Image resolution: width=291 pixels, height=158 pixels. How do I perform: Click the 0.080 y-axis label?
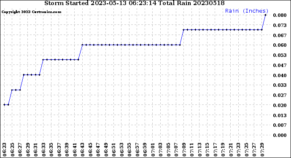coord(280,15)
